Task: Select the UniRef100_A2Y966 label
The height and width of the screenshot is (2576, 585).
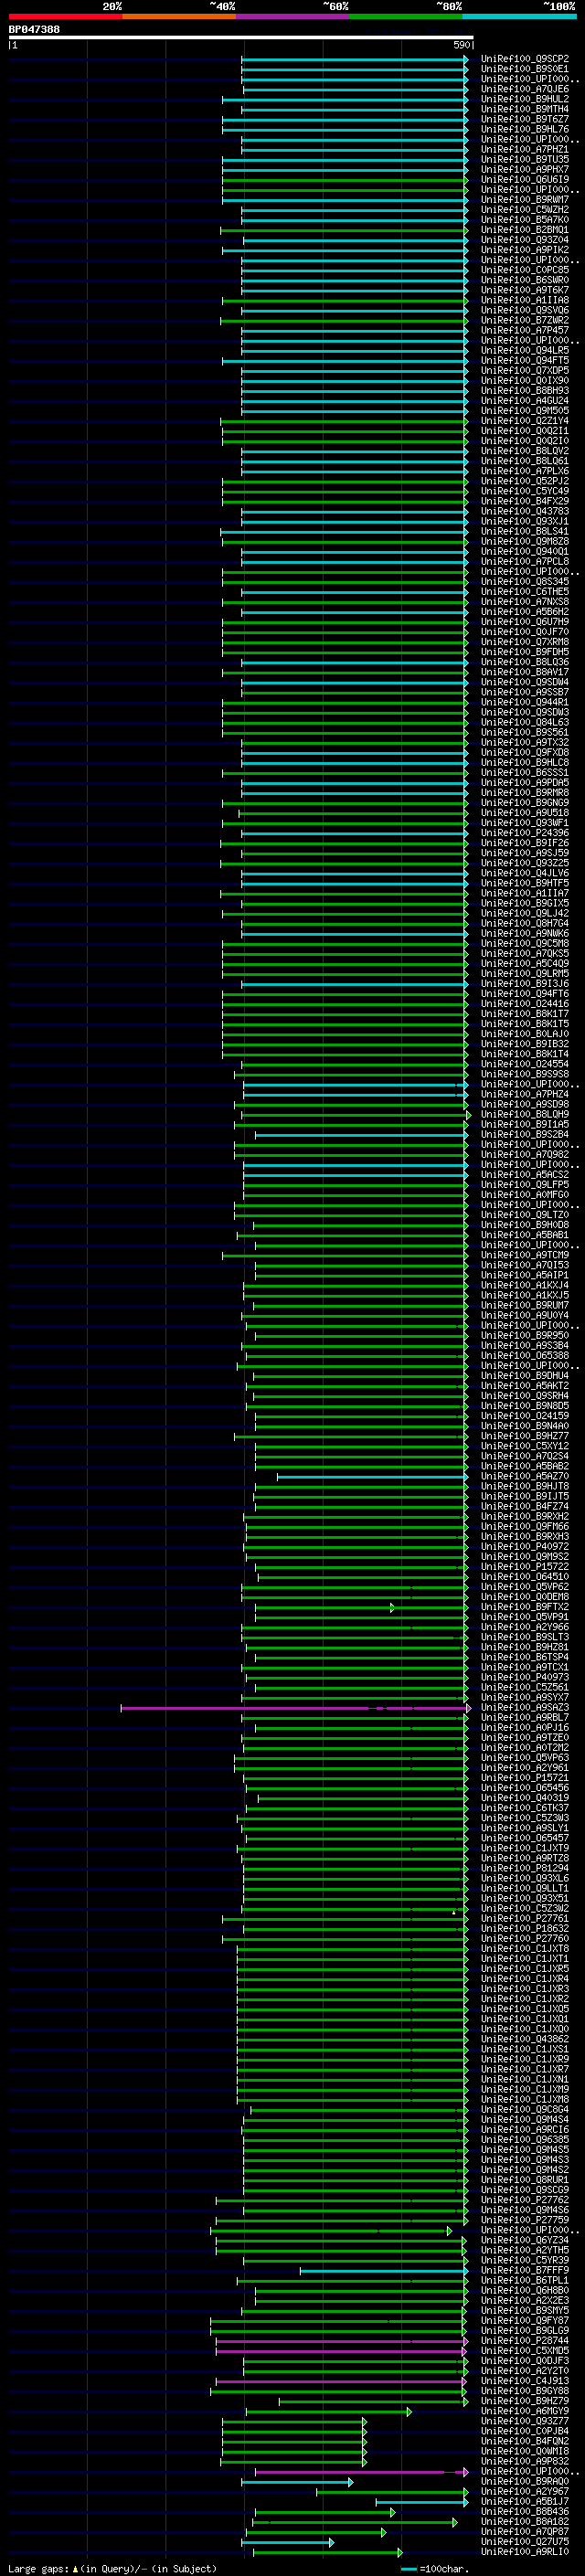Action: pos(524,1627)
